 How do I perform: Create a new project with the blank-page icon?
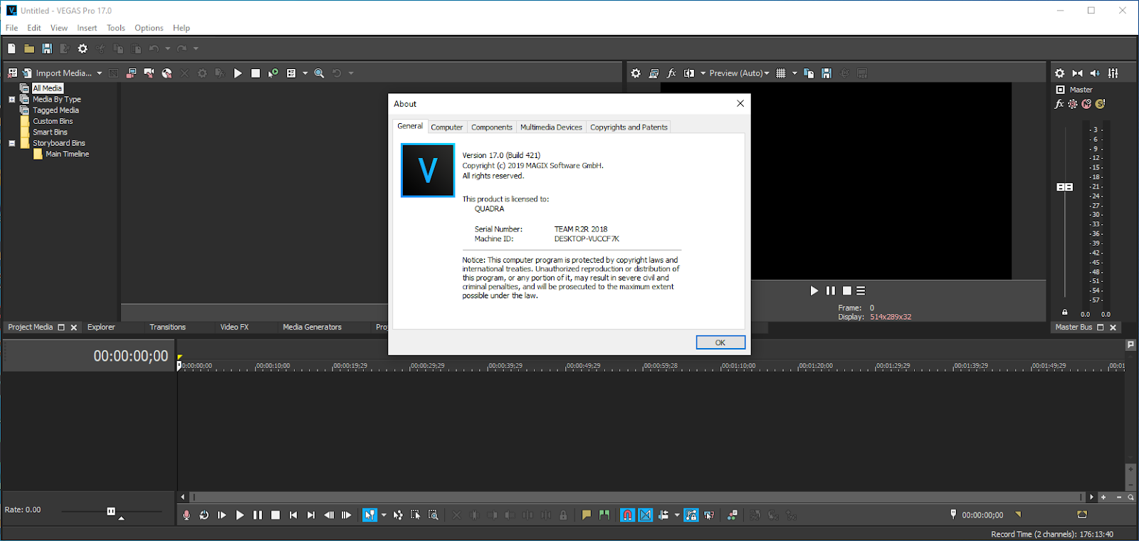pyautogui.click(x=11, y=48)
